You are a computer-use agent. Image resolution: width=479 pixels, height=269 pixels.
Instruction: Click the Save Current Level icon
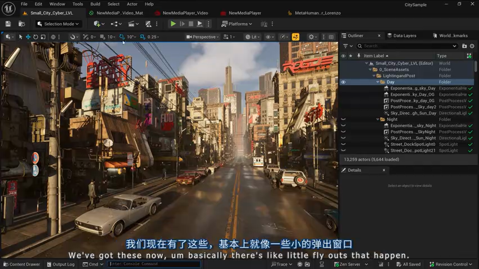pyautogui.click(x=7, y=24)
